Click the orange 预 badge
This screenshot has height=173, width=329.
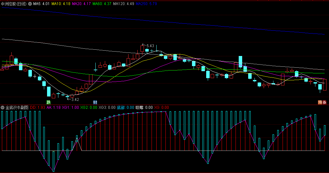(x=320, y=102)
